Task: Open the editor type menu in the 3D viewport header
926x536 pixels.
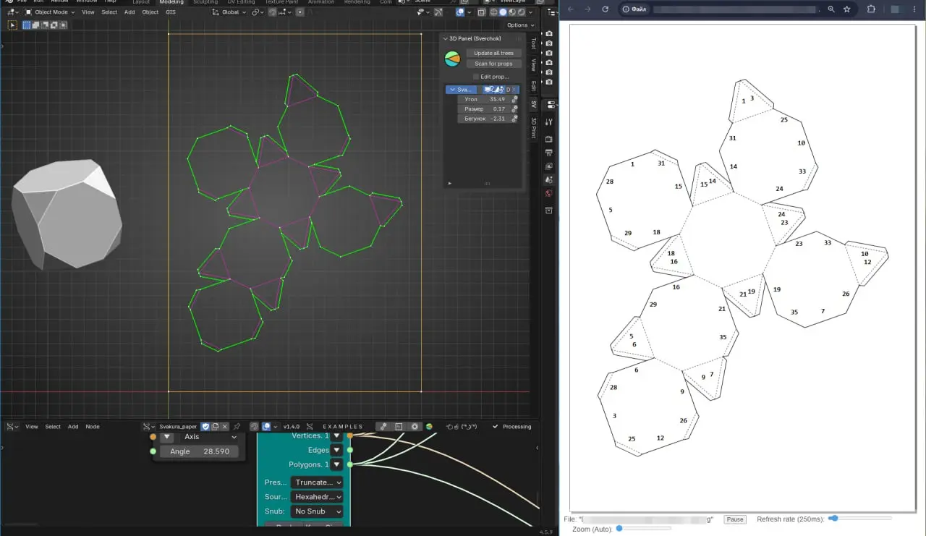Action: tap(13, 12)
